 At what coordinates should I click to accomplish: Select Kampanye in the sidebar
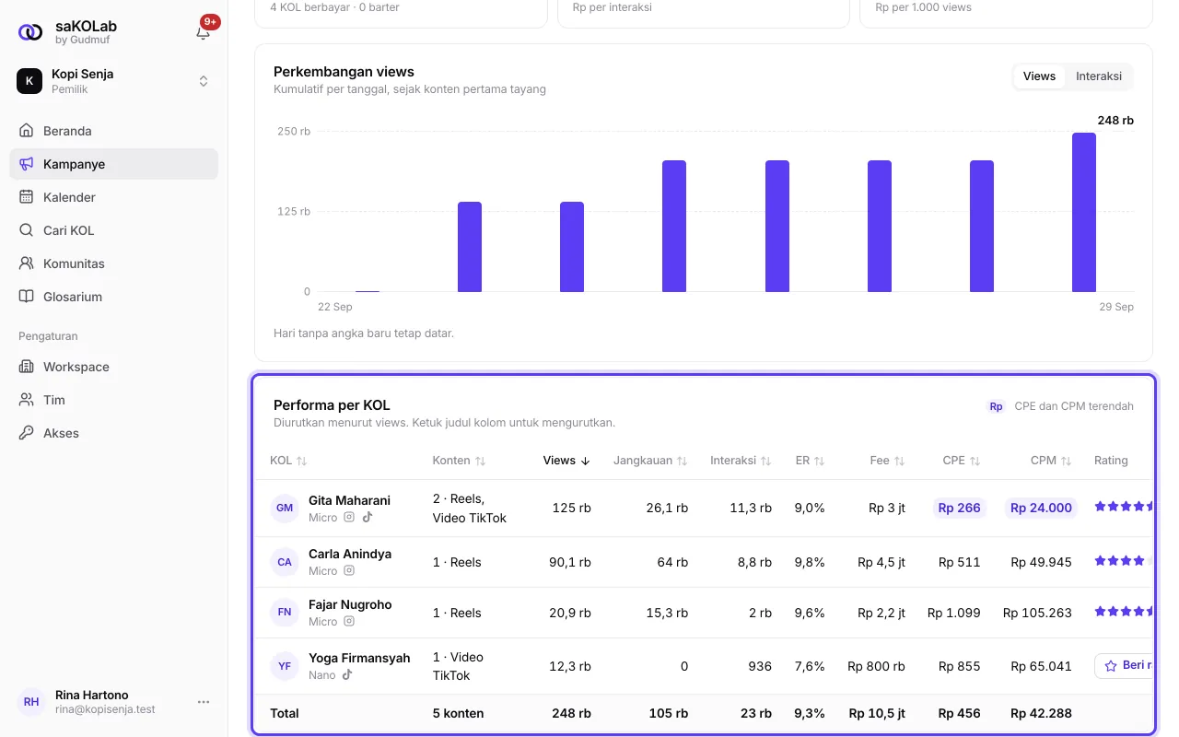coord(114,164)
